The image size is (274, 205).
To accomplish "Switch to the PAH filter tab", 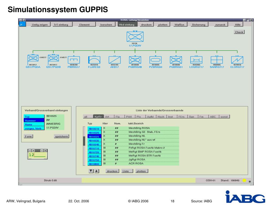I will (x=130, y=117).
